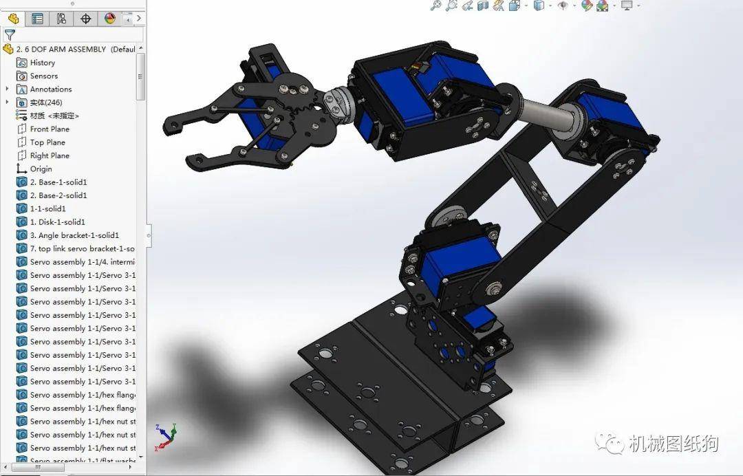Open the Section View tool
The image size is (743, 476).
click(482, 6)
